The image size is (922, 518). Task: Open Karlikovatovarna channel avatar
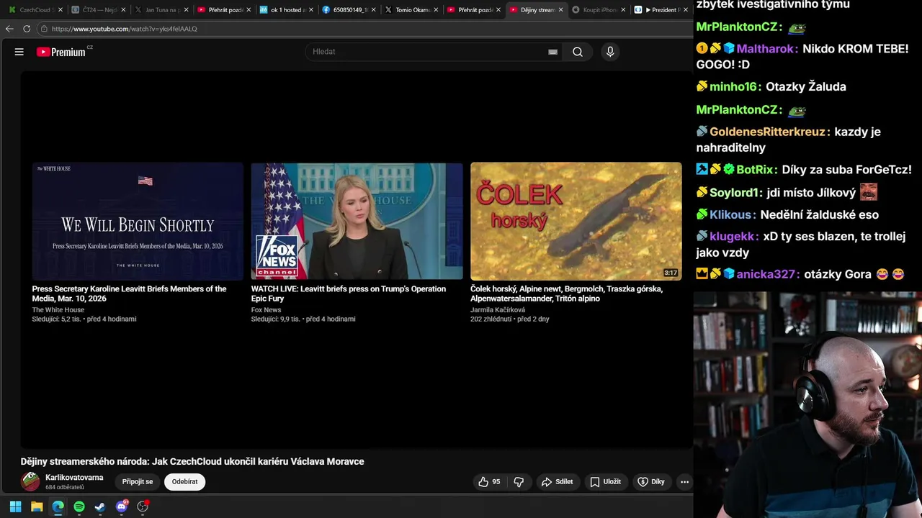tap(30, 481)
